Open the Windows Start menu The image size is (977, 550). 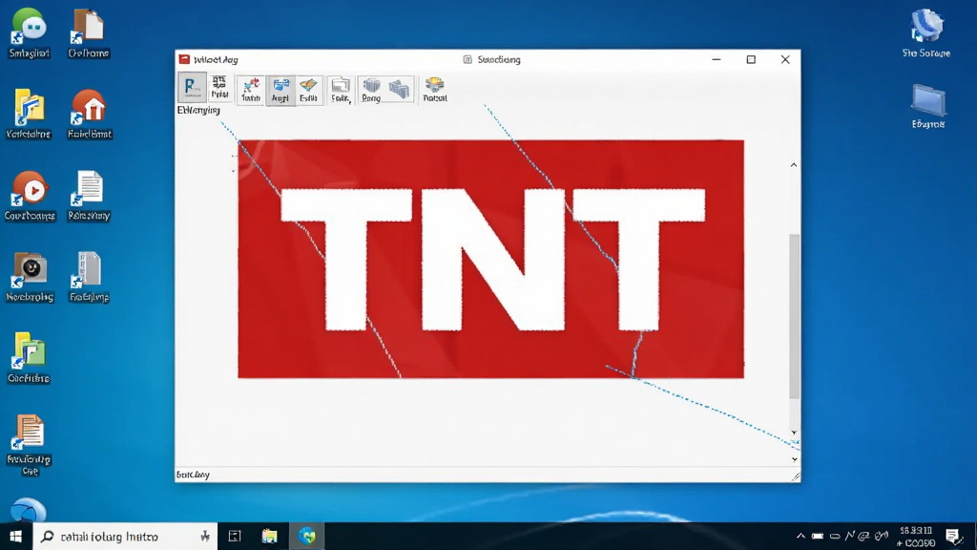pos(15,537)
